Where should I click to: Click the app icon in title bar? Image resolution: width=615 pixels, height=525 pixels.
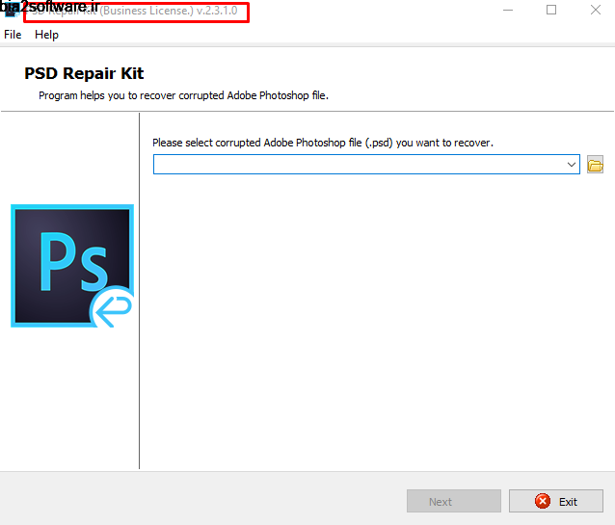pos(10,11)
